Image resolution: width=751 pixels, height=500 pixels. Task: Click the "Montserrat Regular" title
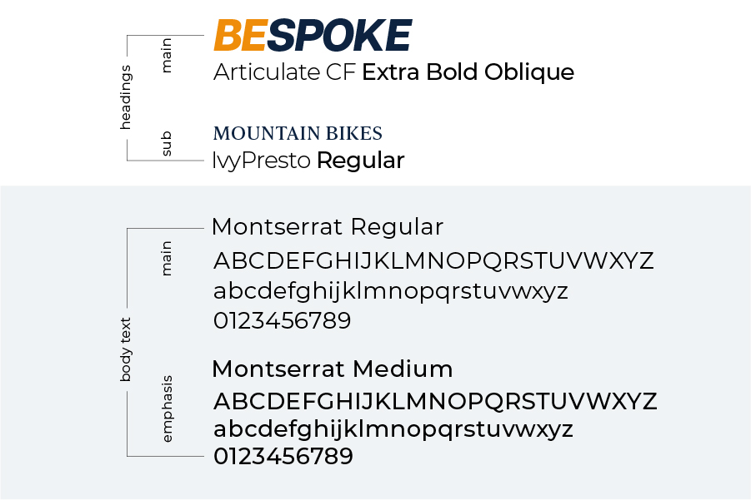coord(327,226)
